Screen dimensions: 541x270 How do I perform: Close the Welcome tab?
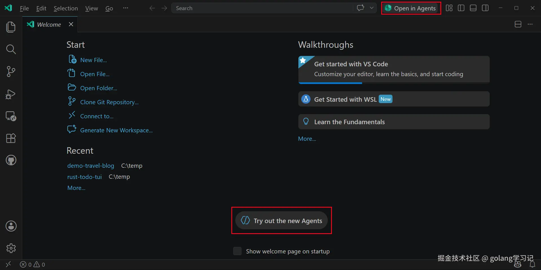click(x=71, y=24)
